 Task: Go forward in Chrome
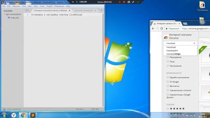click(157, 29)
